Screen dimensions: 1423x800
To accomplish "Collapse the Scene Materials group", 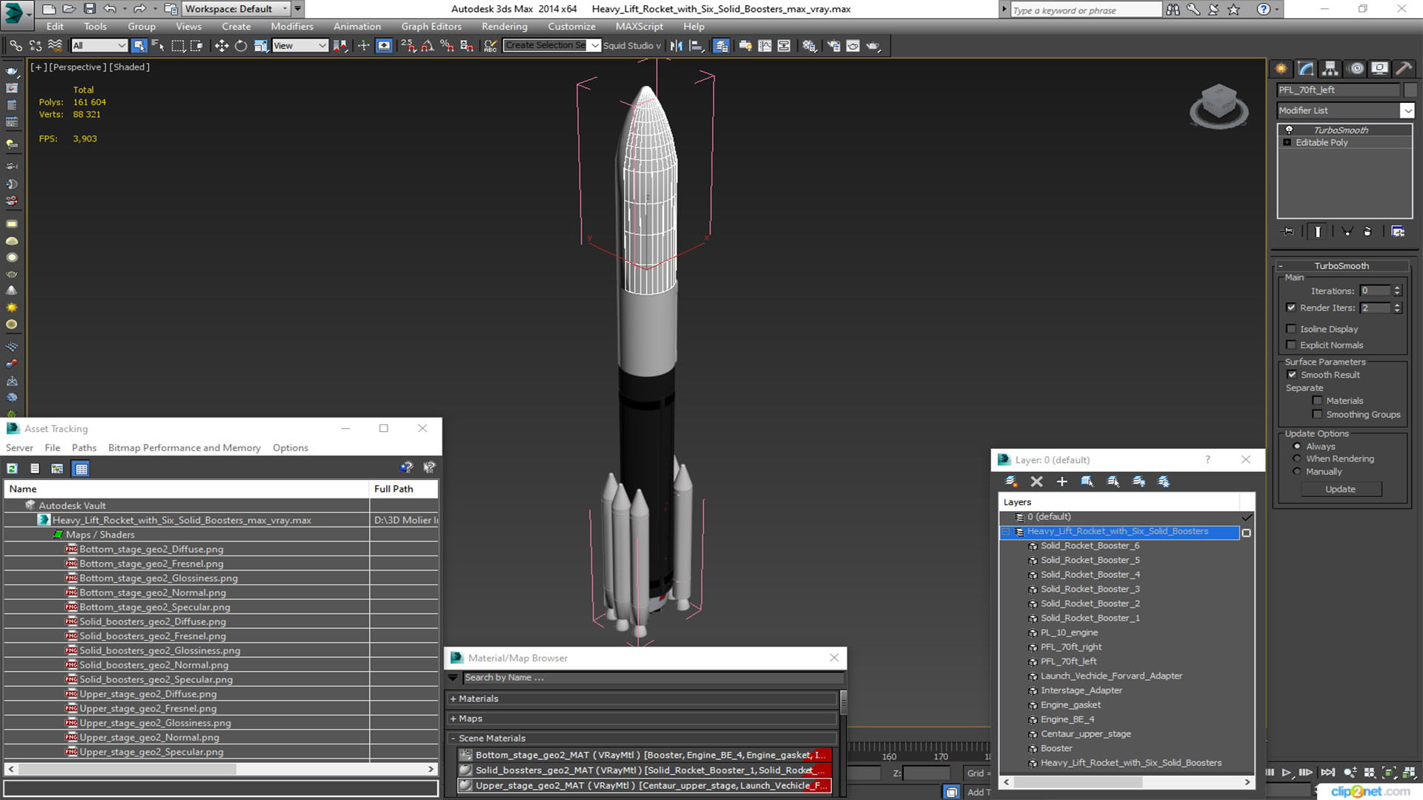I will click(x=453, y=739).
